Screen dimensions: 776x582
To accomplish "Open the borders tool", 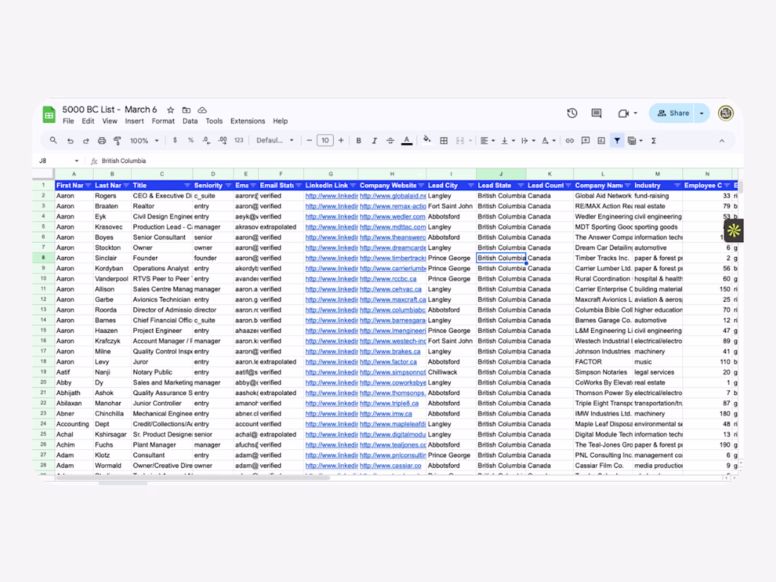I will pyautogui.click(x=444, y=140).
